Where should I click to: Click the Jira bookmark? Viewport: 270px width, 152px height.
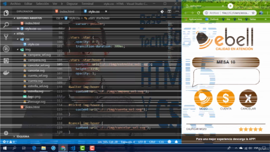[226, 19]
